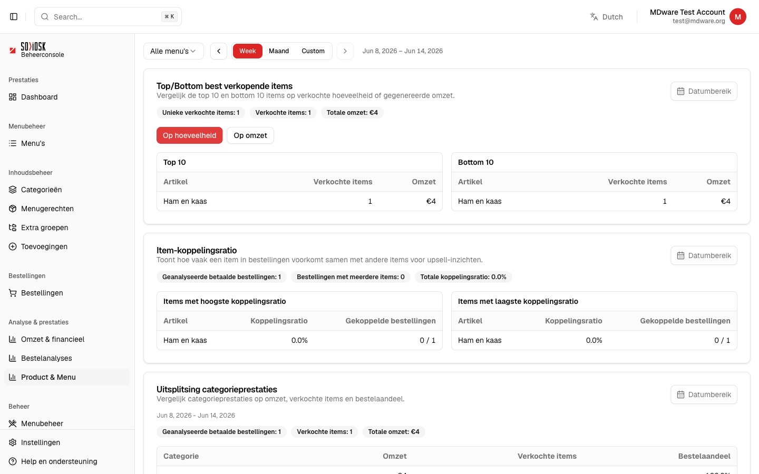
Task: Click calendar icon in Item-koppelingsratio Datumbereik button
Action: click(x=681, y=255)
